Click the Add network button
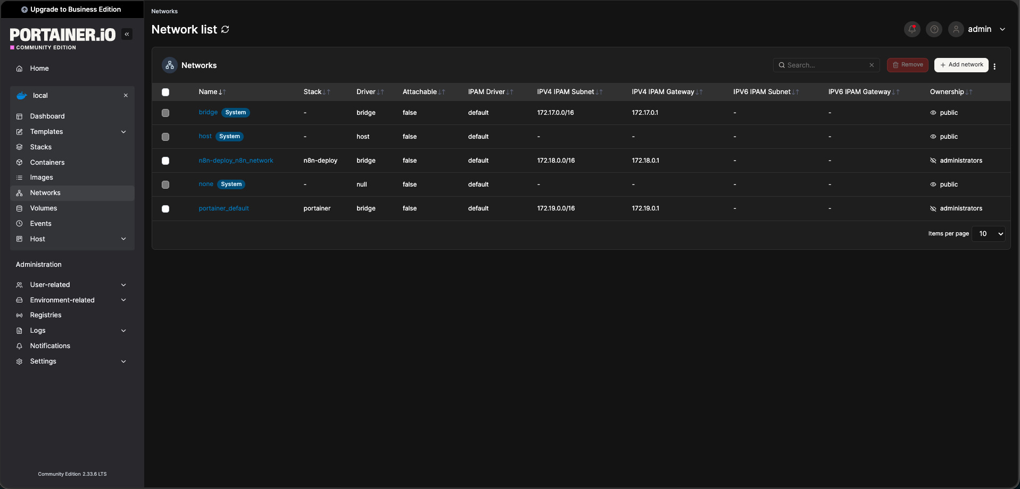1020x489 pixels. [961, 65]
